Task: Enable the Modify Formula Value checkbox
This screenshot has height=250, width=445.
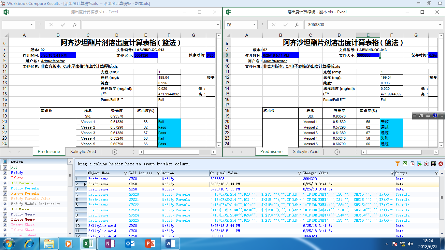Action: (5, 199)
